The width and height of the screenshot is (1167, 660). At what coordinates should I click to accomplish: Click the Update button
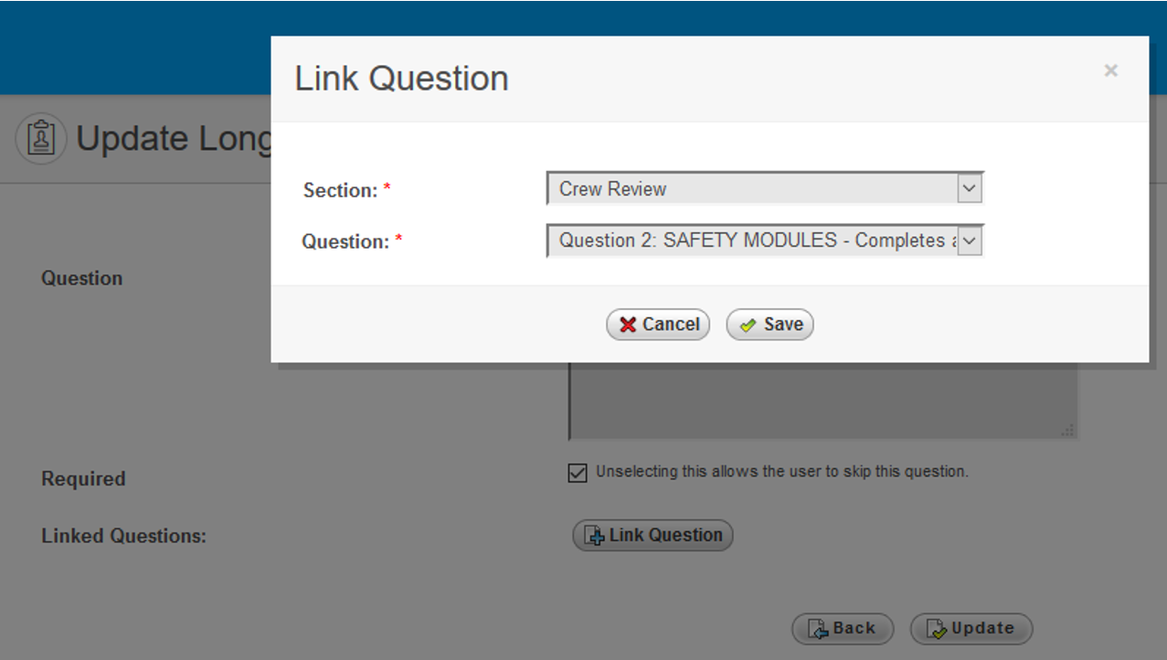[x=971, y=629]
